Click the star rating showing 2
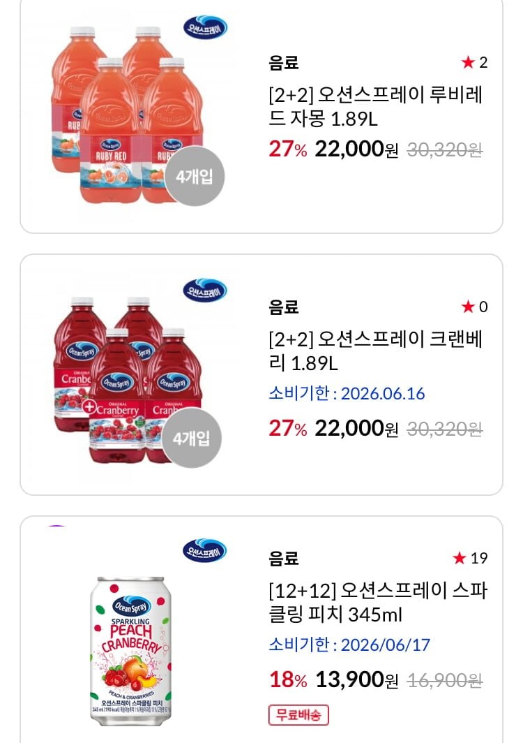 474,63
